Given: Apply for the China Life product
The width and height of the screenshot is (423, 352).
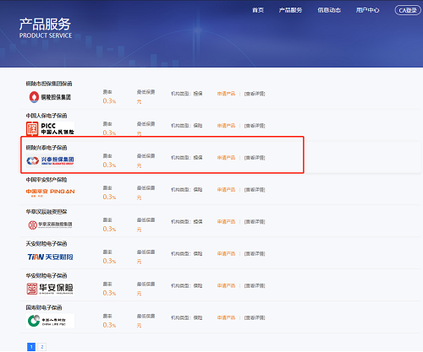Looking at the screenshot, I should click(226, 317).
